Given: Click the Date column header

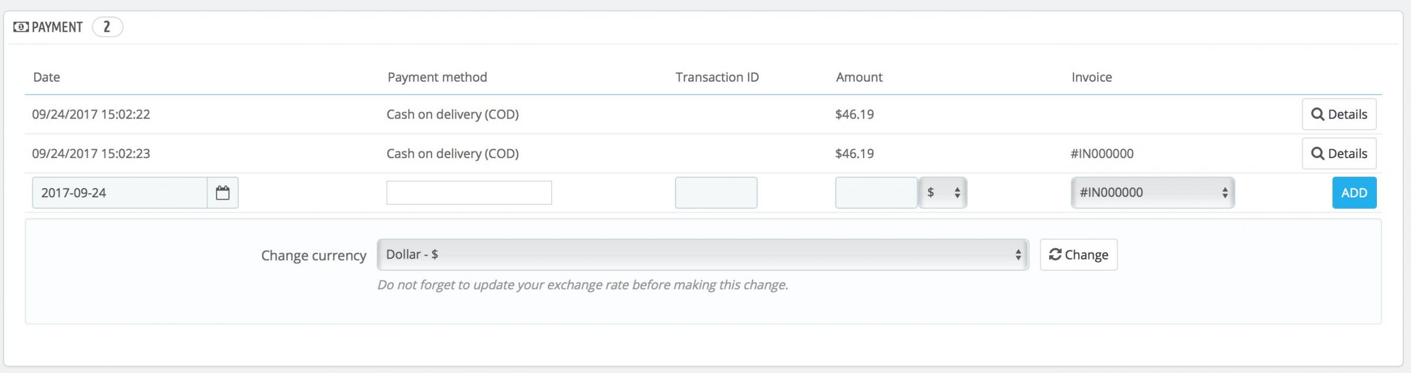Looking at the screenshot, I should [46, 78].
